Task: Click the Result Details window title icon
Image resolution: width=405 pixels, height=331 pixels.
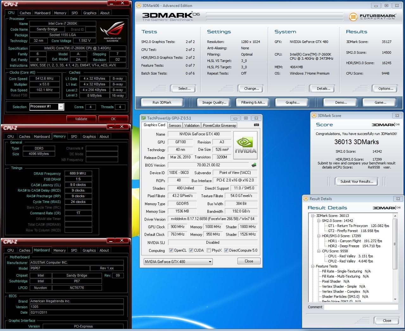Action: [306, 199]
